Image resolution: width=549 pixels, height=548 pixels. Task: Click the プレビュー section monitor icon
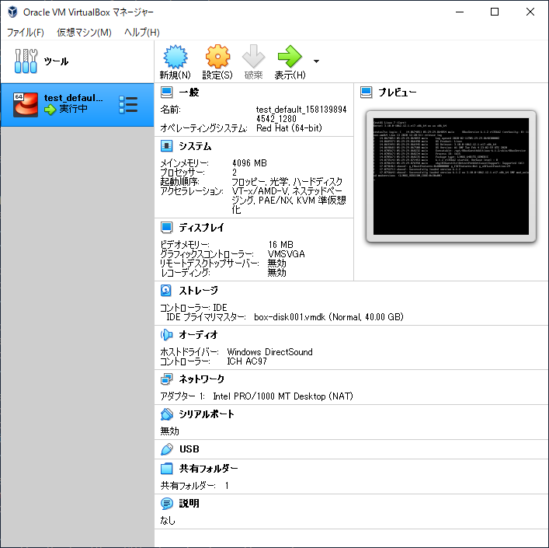point(367,92)
